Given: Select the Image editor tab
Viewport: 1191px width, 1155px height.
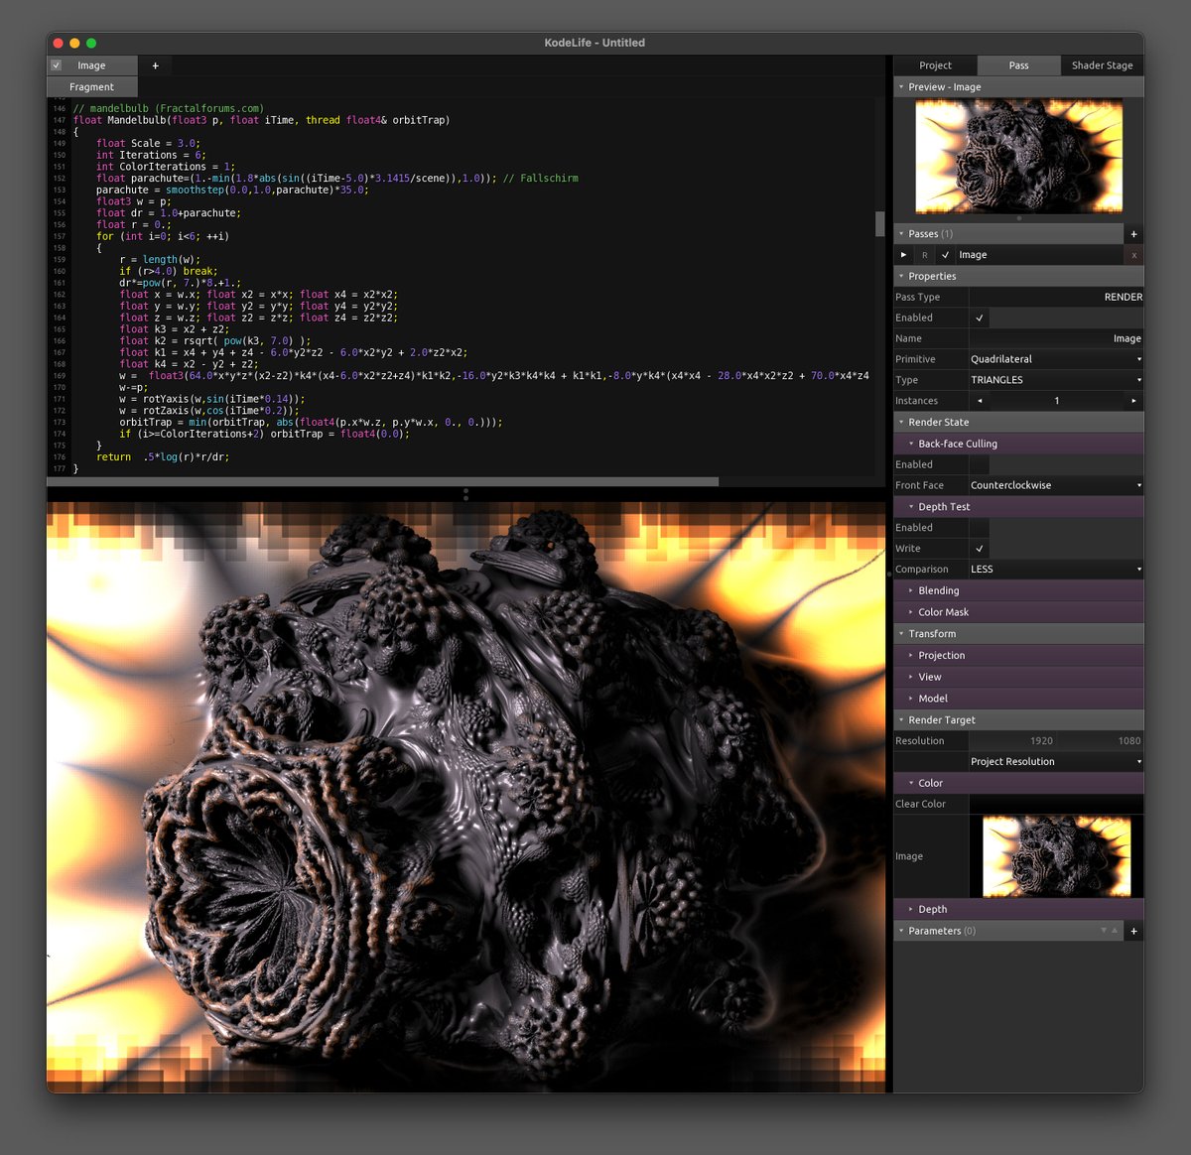Looking at the screenshot, I should click(x=91, y=65).
